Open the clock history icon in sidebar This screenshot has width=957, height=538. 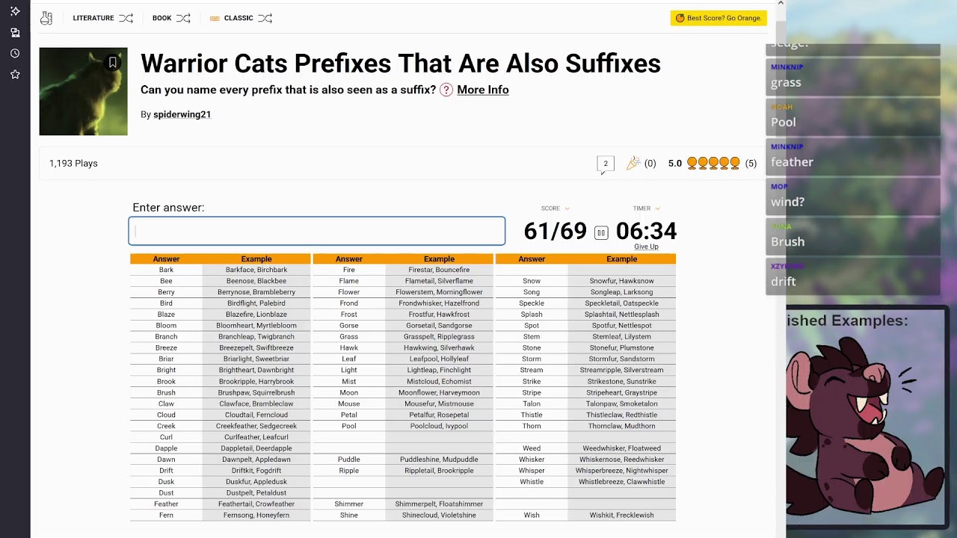click(15, 54)
